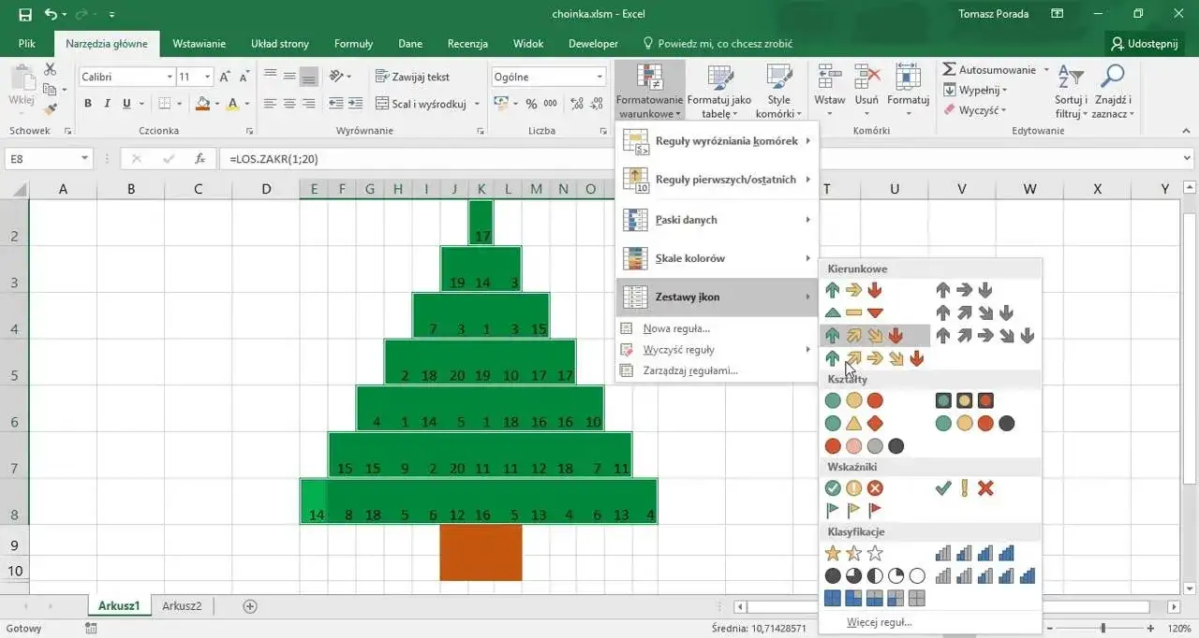Viewport: 1199px width, 638px height.
Task: Select the three stars rating icon set
Action: click(x=853, y=553)
